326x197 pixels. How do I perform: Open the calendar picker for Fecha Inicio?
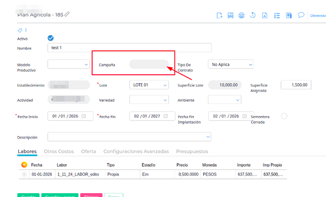pyautogui.click(x=83, y=116)
